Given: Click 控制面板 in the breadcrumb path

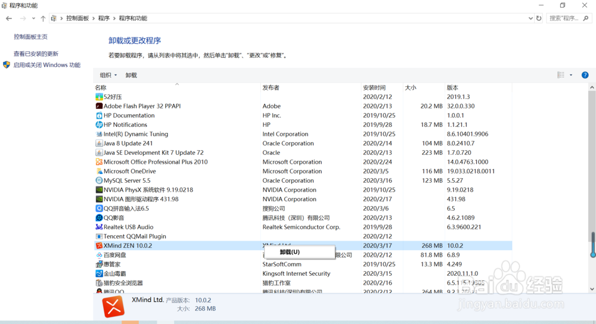Looking at the screenshot, I should pos(77,18).
